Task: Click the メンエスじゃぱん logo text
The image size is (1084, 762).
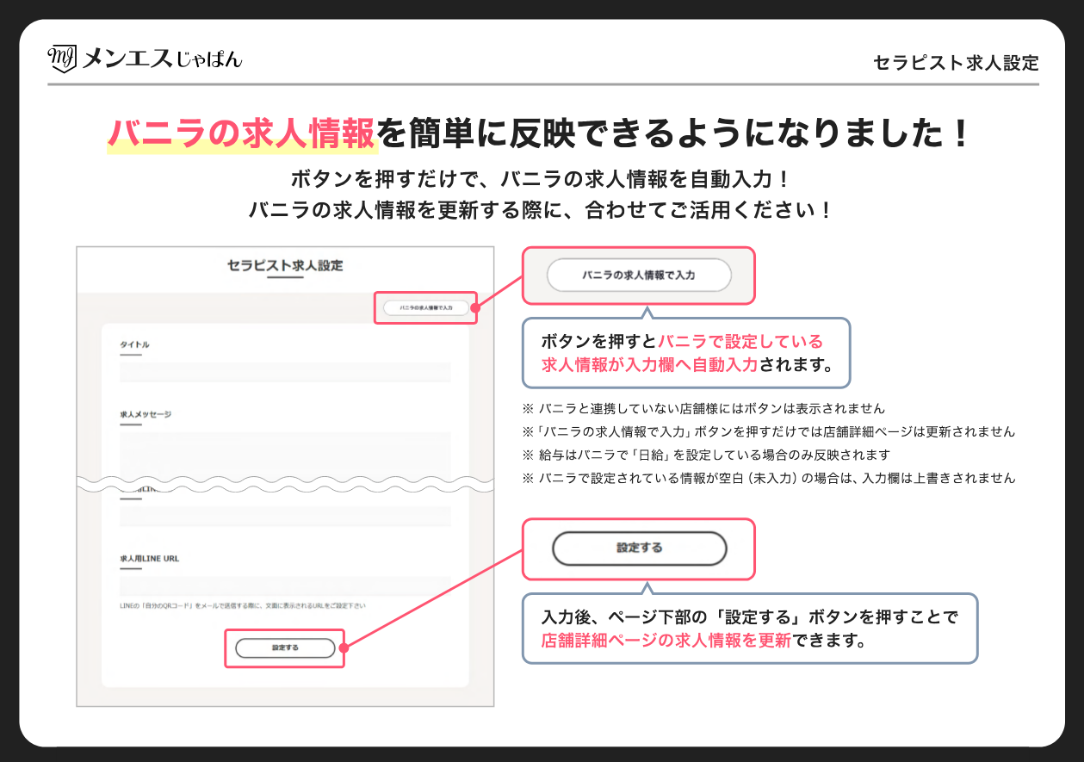Action: click(x=162, y=59)
